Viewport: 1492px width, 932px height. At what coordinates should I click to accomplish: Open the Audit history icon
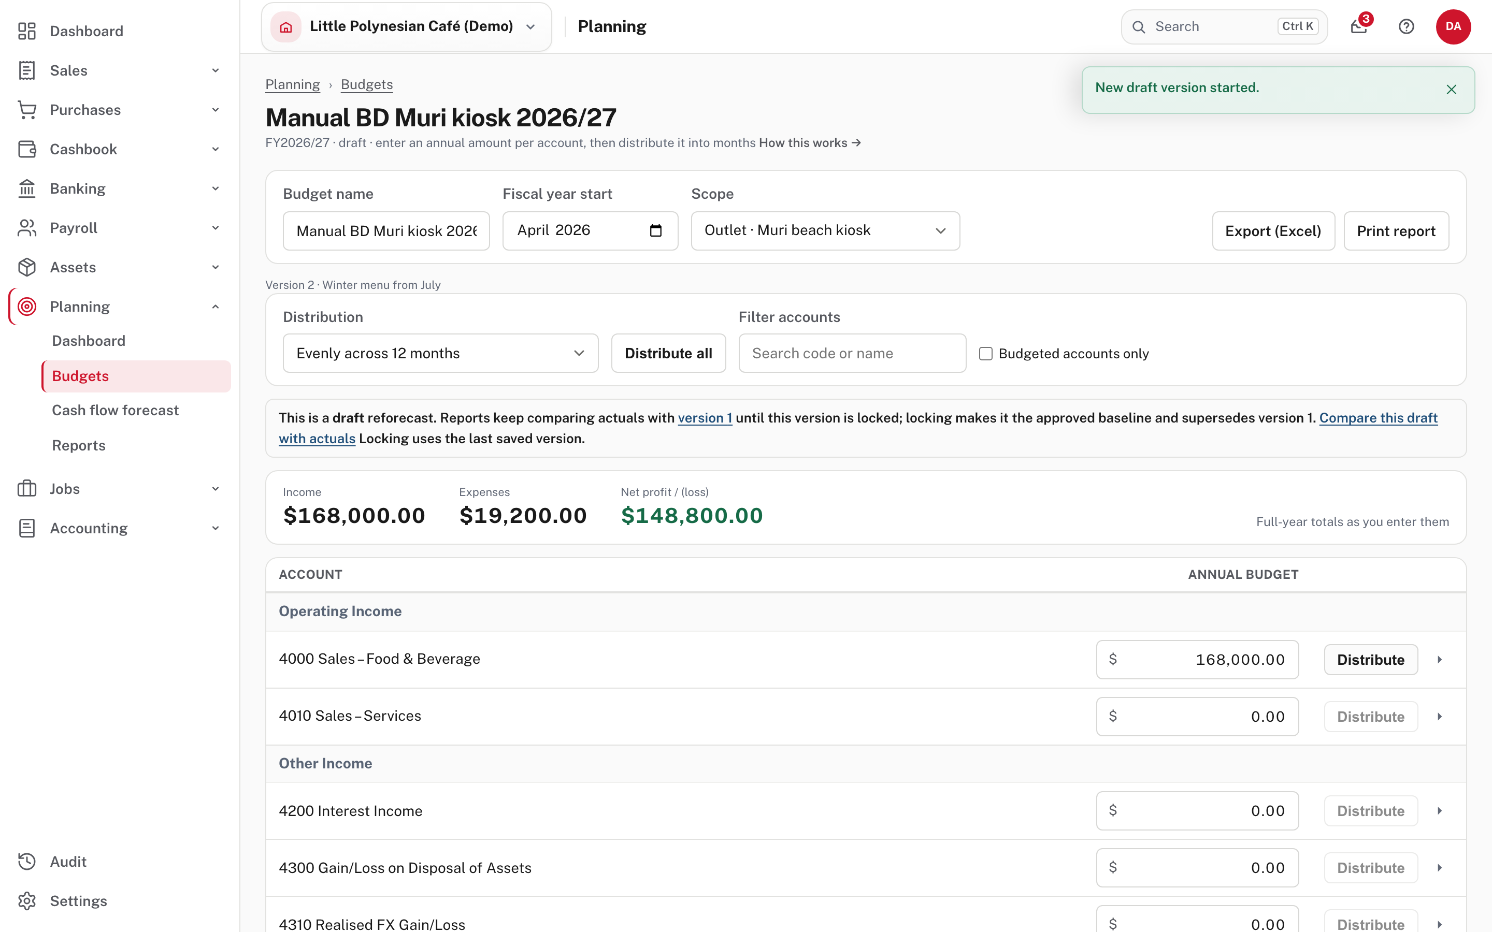26,862
